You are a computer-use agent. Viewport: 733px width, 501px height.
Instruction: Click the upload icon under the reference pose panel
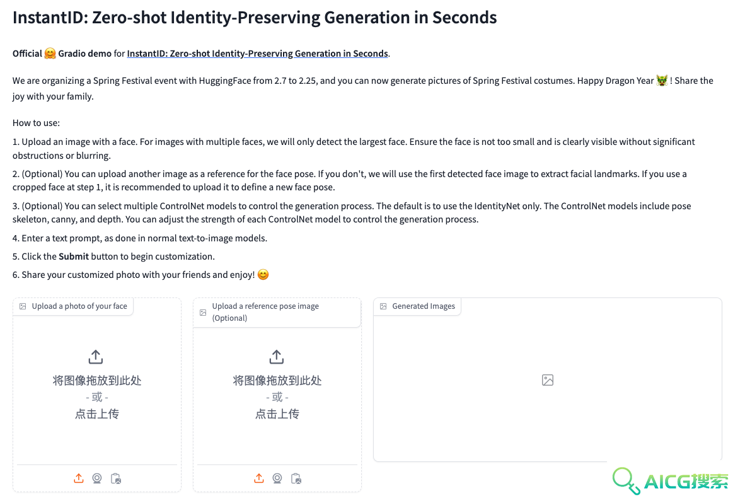[x=259, y=478]
